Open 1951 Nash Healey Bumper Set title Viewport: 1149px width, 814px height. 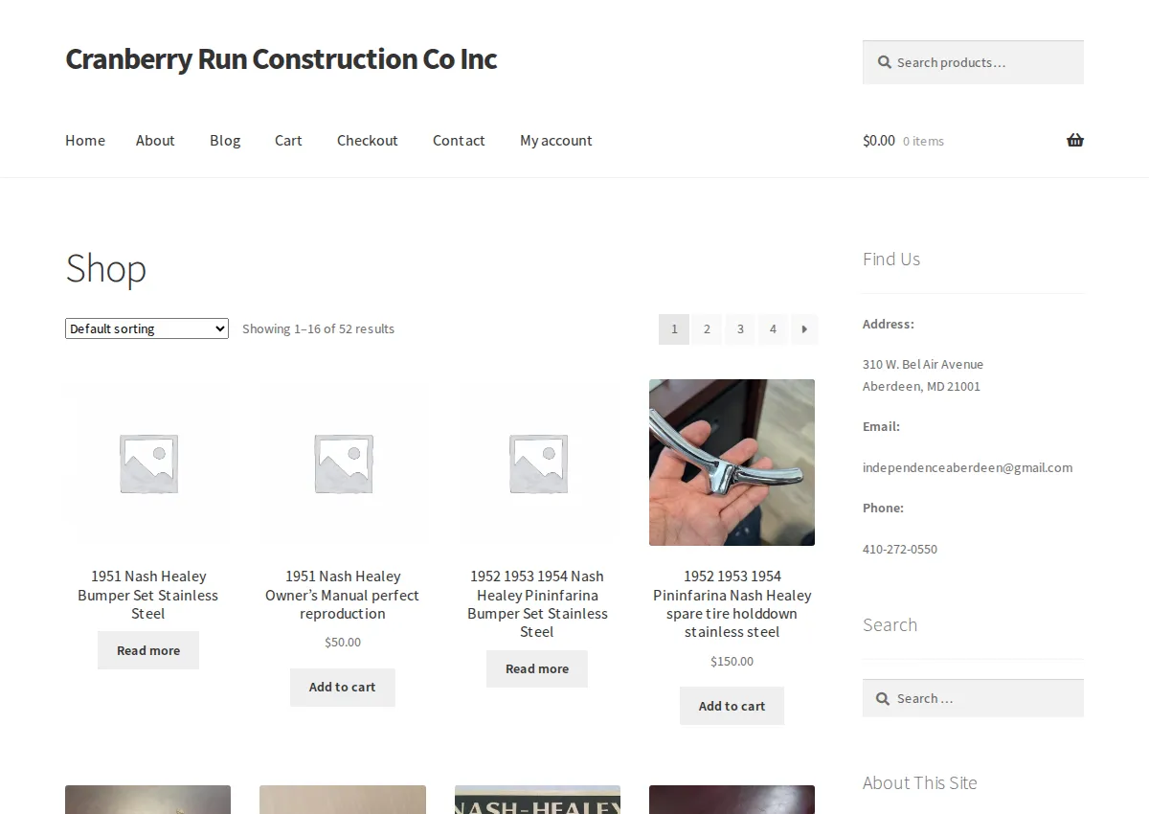(148, 595)
